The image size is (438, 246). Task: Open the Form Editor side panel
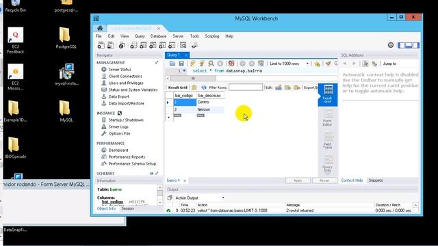click(x=328, y=118)
